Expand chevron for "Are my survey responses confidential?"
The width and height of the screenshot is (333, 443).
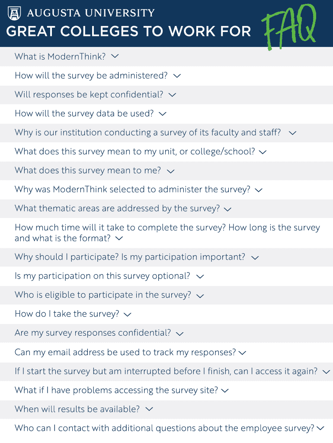(180, 334)
